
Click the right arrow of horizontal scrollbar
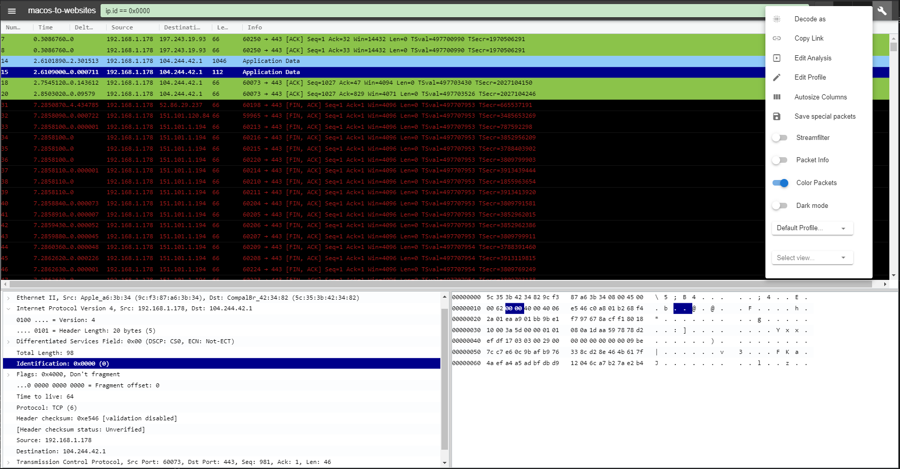pos(885,284)
